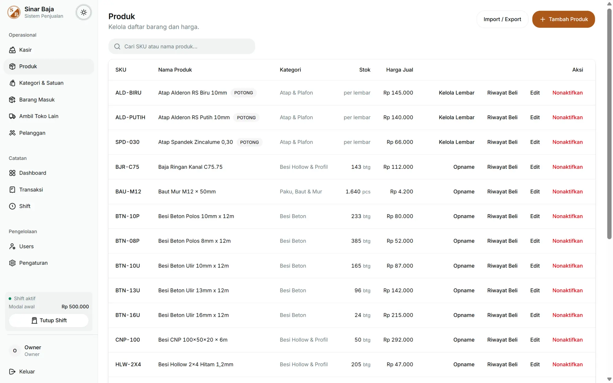The image size is (613, 383).
Task: Click the Ambil Toko Lain truck icon
Action: pos(12,116)
